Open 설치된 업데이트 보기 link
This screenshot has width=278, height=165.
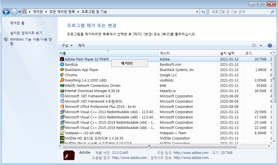pos(26,33)
